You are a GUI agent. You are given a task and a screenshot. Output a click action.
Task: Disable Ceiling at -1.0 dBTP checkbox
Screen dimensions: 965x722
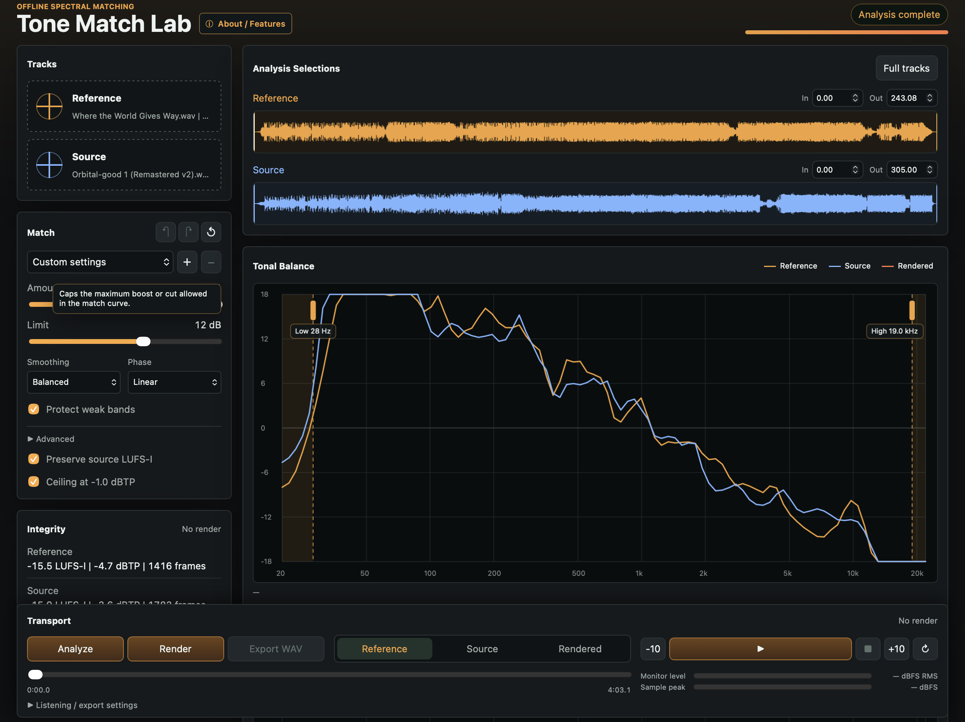click(x=33, y=481)
